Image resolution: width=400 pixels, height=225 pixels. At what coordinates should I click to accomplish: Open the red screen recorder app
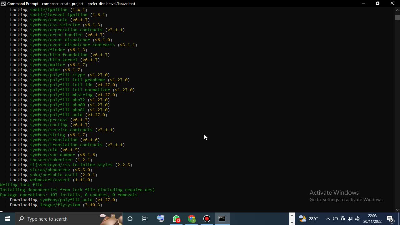click(x=207, y=219)
